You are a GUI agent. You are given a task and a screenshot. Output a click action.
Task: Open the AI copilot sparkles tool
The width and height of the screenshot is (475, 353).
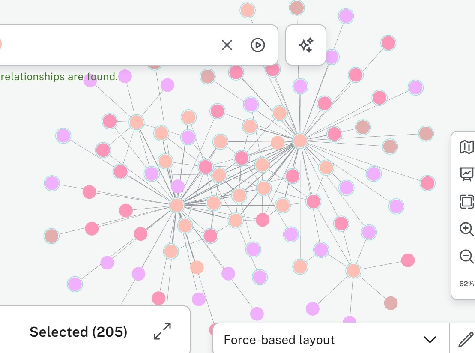tap(305, 44)
